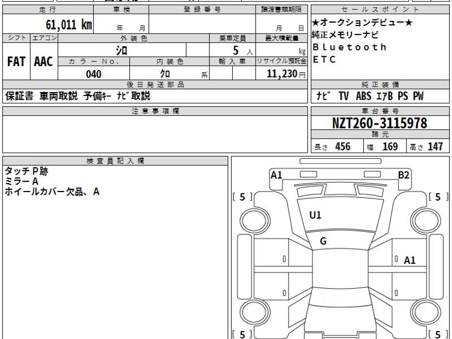Image resolution: width=452 pixels, height=339 pixels.
Task: Select ナビ取説 in shipped parts row
Action: (133, 96)
